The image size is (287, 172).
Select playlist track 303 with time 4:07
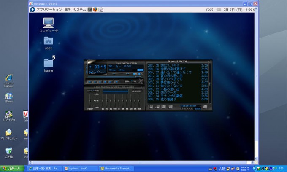(178, 83)
